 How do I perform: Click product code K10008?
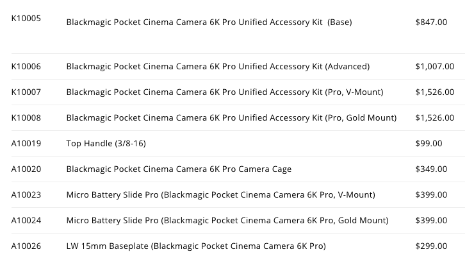(26, 117)
